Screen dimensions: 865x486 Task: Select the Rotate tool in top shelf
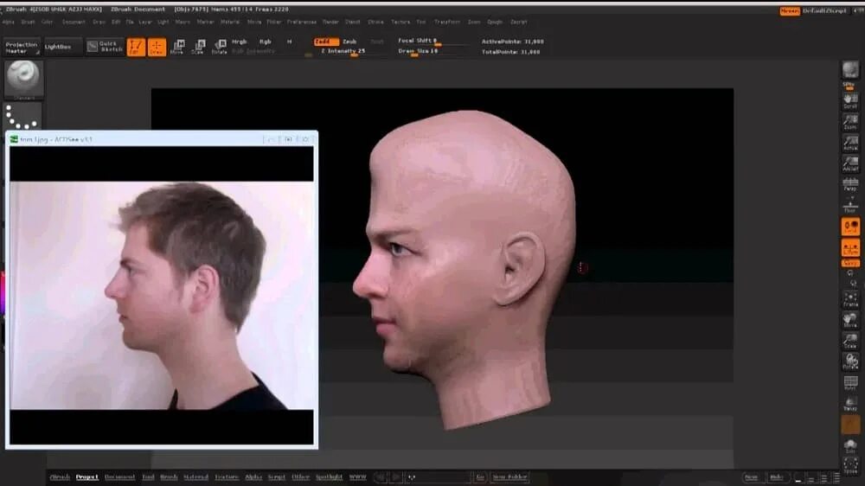220,47
